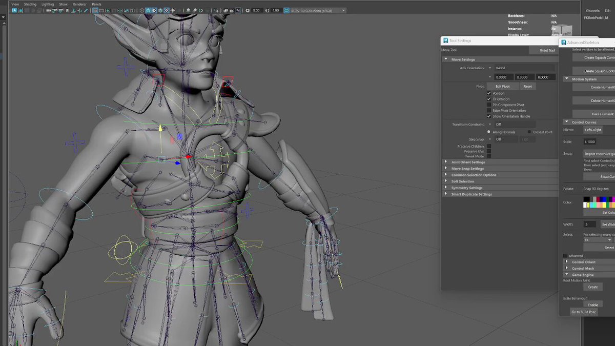Uncheck the Position pivot checkbox
This screenshot has width=615, height=346.
pyautogui.click(x=489, y=93)
